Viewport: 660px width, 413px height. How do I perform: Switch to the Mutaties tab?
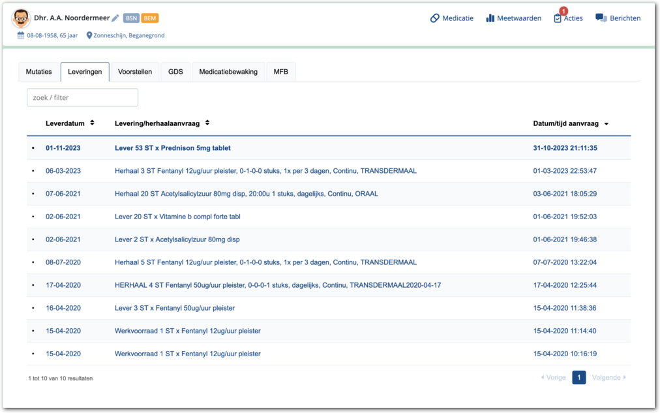click(38, 72)
